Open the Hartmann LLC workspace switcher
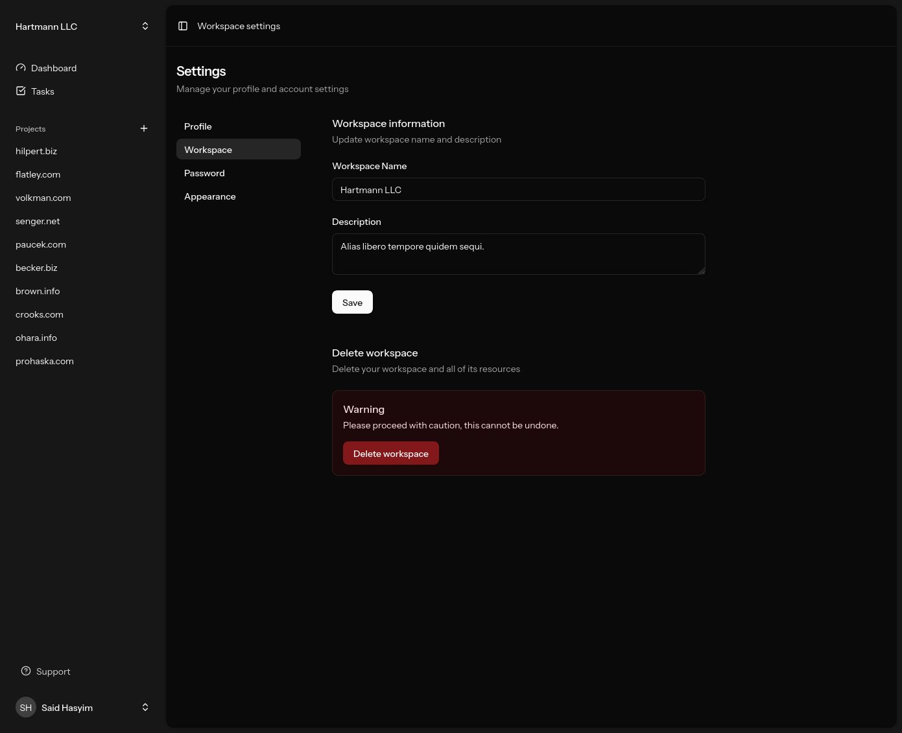902x733 pixels. (x=83, y=26)
